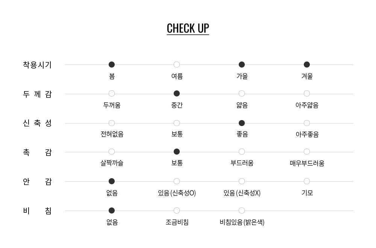Choose the 아주얇음 thickness circle
The width and height of the screenshot is (376, 248).
pos(307,93)
